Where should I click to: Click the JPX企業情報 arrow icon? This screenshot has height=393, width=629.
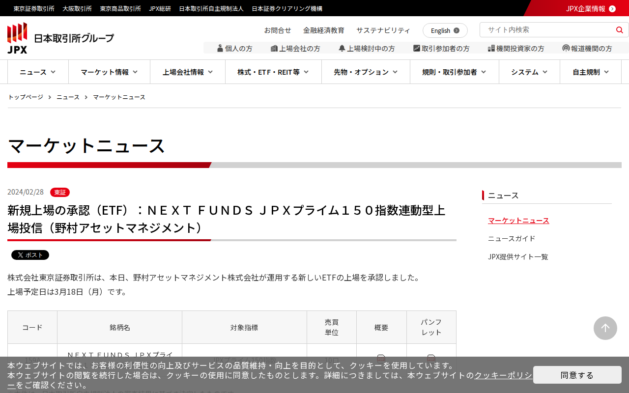[612, 8]
